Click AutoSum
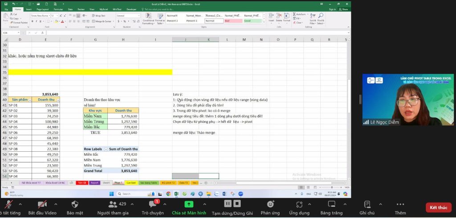This screenshot has width=456, height=218. tap(299, 14)
